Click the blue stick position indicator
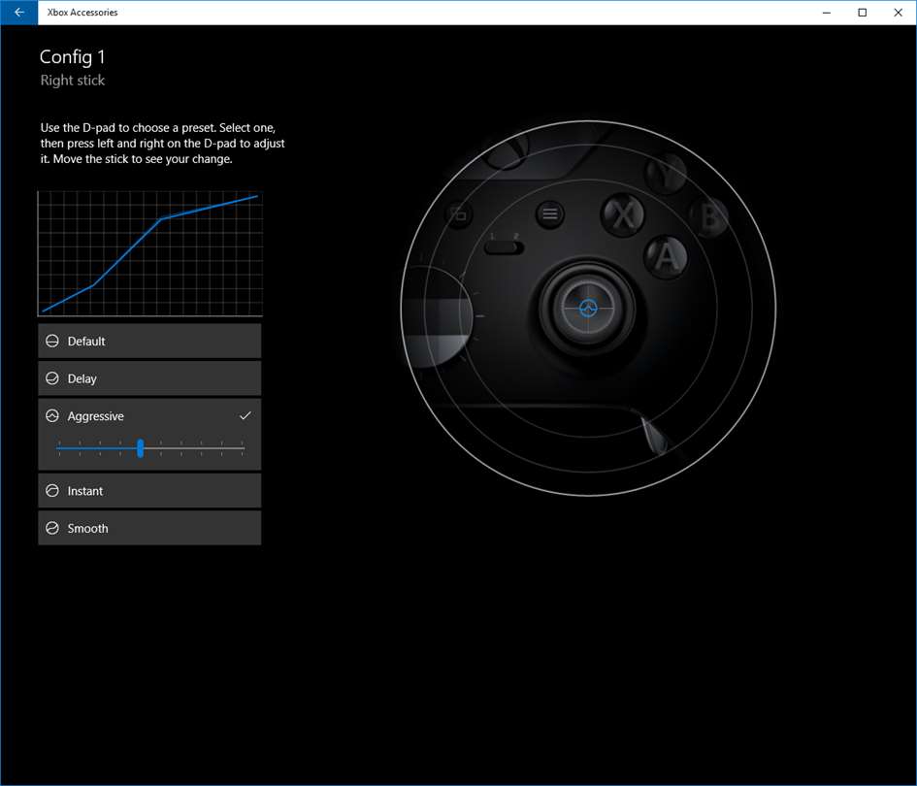 [x=588, y=308]
